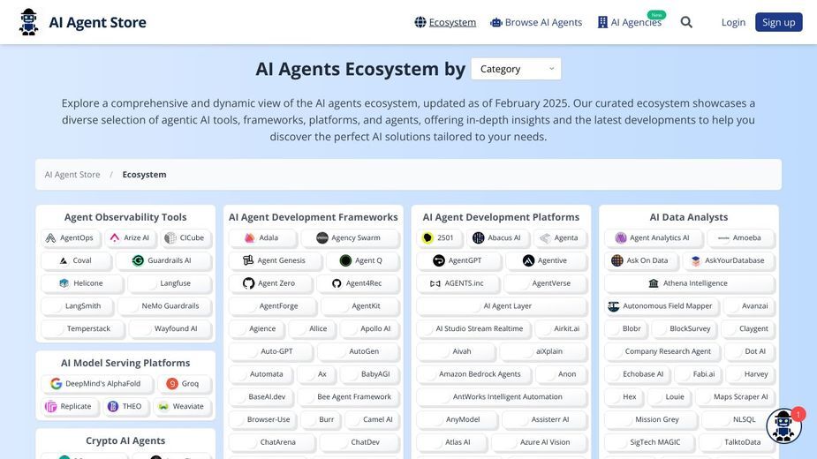817x459 pixels.
Task: Click the Agent Zero GitHub icon
Action: point(248,283)
